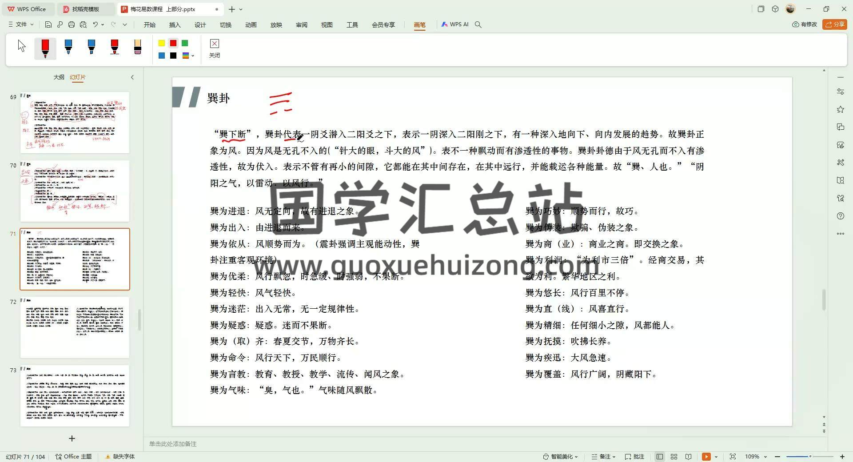Expand quick access toolbar customize arrow
Screen dimensions: 853x462
(125, 25)
